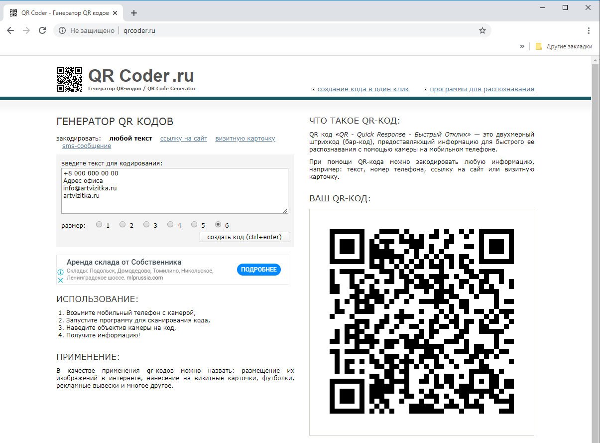Minimize the Chrome window
The width and height of the screenshot is (600, 443).
coord(542,7)
